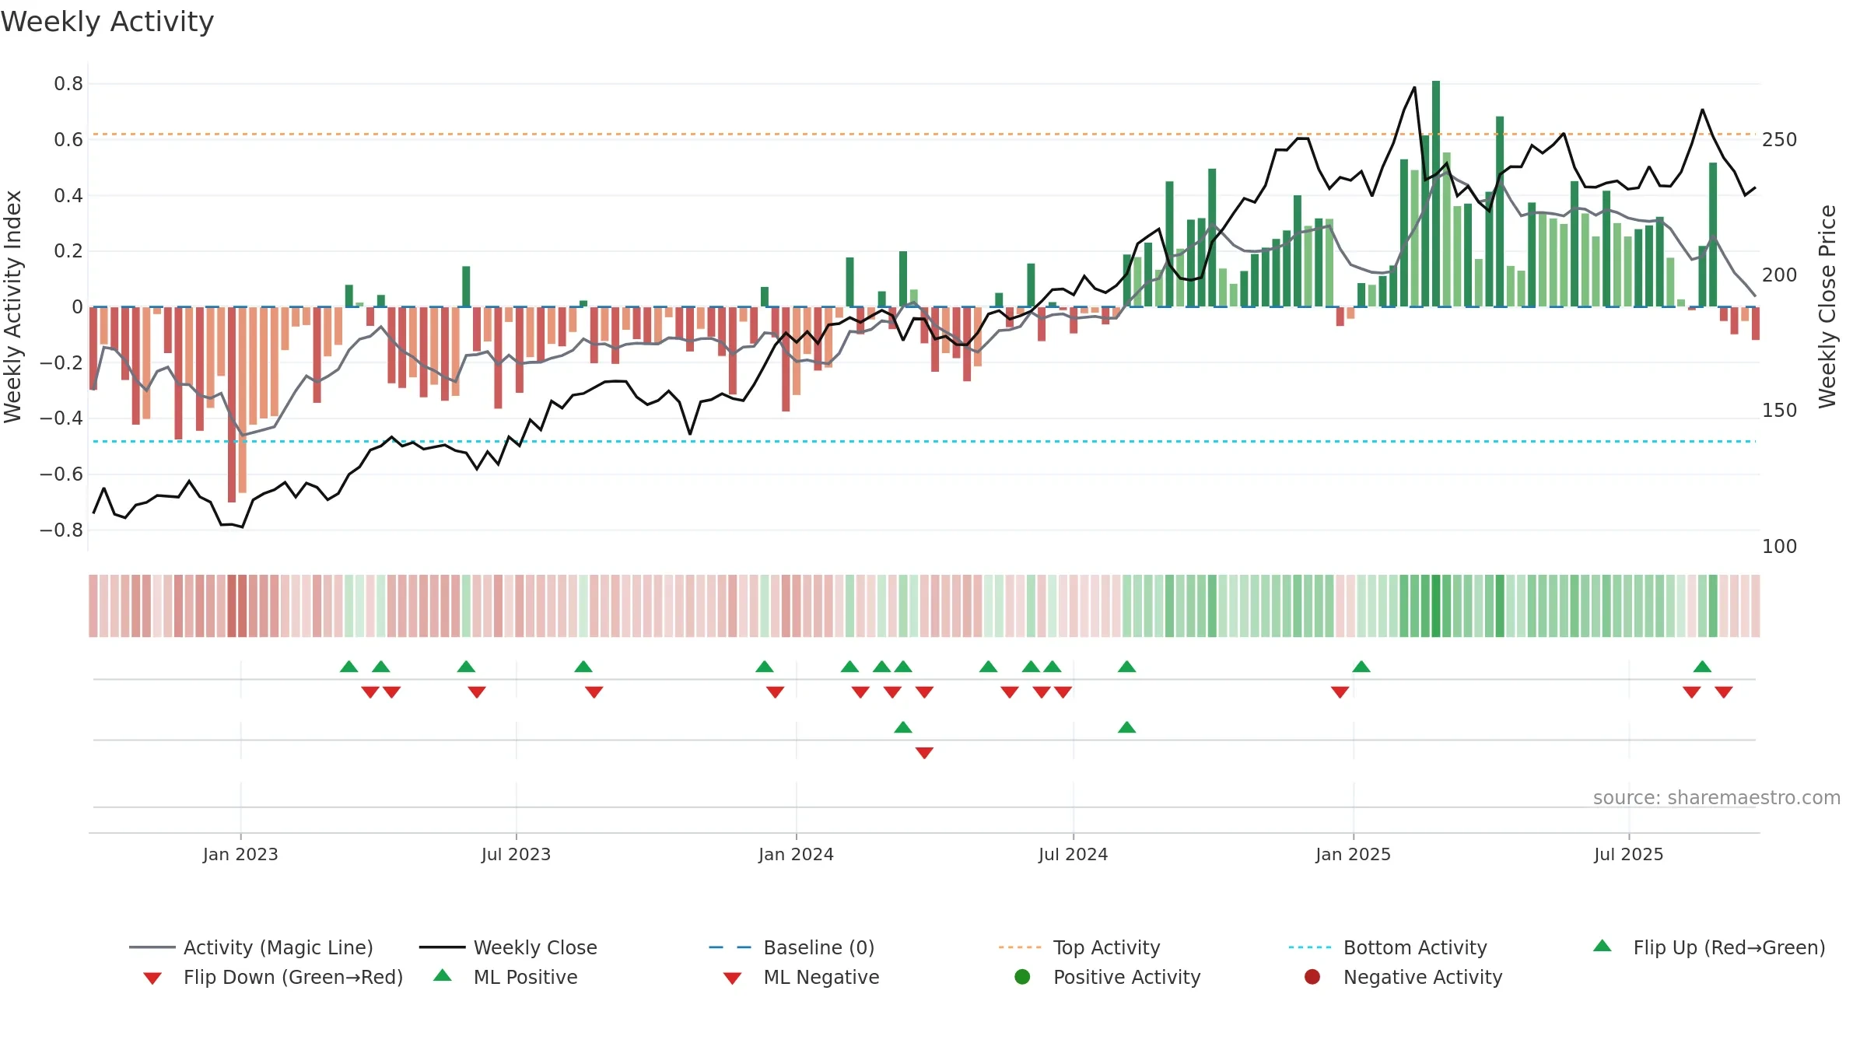Click the 'Jul 2023' x-axis label
Screen dimensions: 1867x1050
pyautogui.click(x=516, y=854)
